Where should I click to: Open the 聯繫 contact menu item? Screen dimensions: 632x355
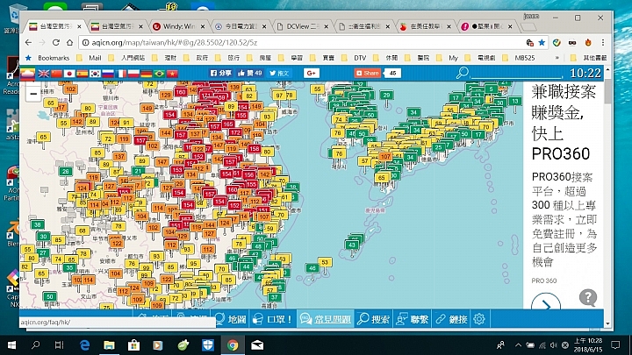(413, 319)
